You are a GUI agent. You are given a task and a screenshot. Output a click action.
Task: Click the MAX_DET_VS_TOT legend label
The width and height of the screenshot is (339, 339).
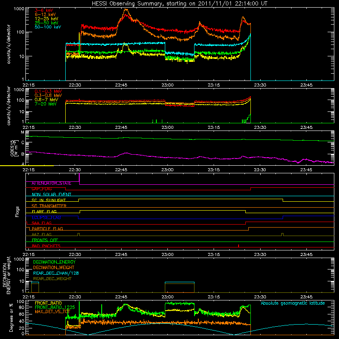click(53, 311)
